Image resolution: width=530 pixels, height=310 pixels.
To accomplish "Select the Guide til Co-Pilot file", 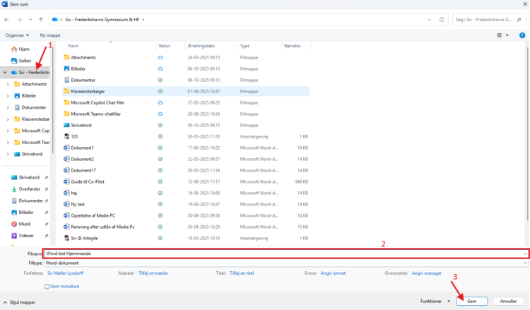I will (86, 181).
